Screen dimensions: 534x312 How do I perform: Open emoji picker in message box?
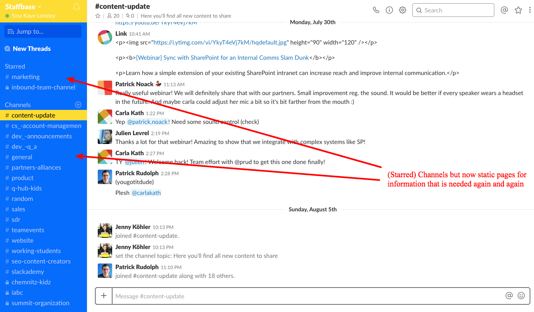pos(521,296)
